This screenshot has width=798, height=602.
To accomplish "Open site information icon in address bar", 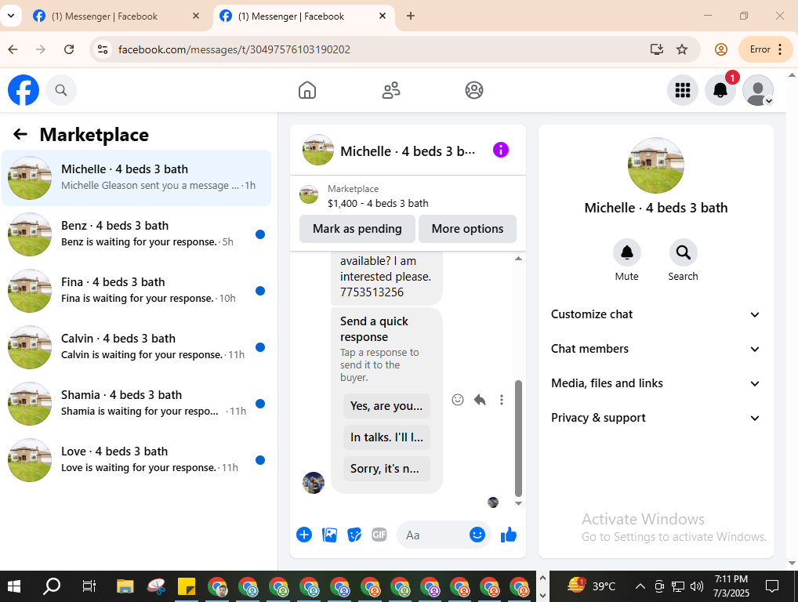I will (103, 49).
